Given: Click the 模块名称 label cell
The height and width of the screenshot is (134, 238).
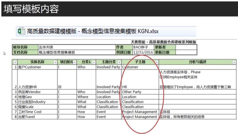Looking at the screenshot, I should pyautogui.click(x=25, y=47).
